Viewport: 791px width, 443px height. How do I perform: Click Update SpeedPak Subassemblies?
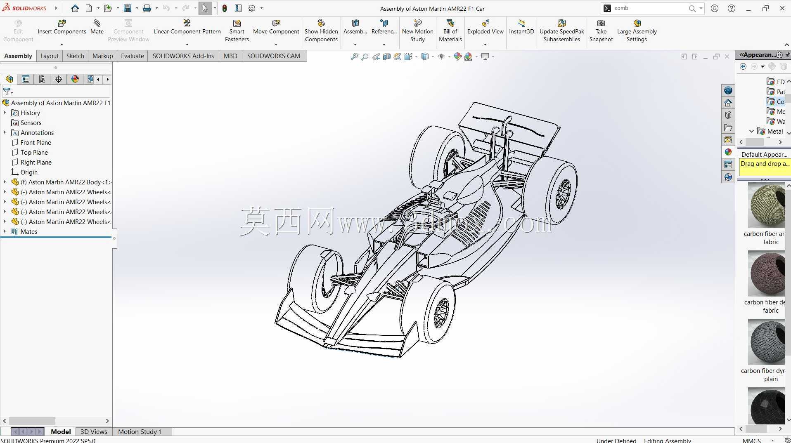click(x=562, y=31)
